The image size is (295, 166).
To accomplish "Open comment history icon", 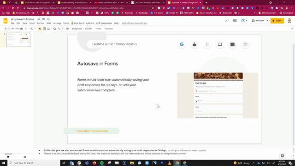I will click(x=235, y=21).
